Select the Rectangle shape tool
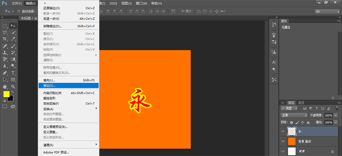Image resolution: width=342 pixels, height=156 pixels. click(x=13, y=79)
